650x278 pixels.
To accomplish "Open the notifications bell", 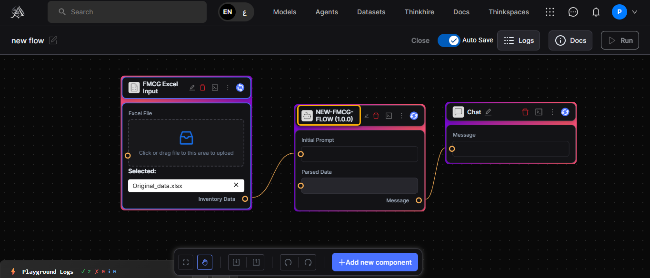I will [596, 12].
